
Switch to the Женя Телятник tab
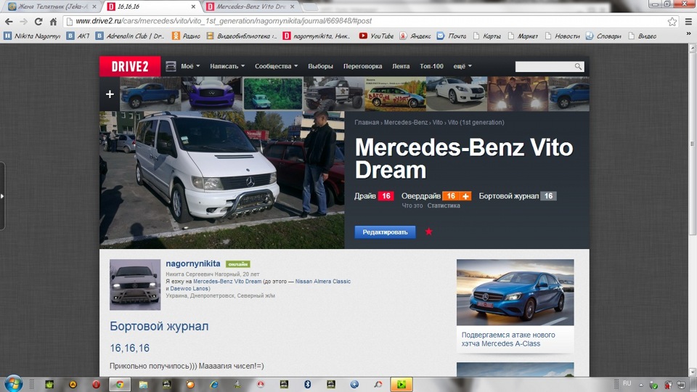click(52, 7)
